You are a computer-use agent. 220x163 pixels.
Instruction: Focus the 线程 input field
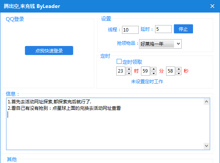(x=130, y=30)
